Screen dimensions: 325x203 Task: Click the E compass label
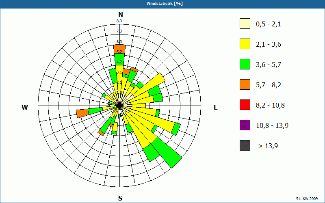pos(216,107)
